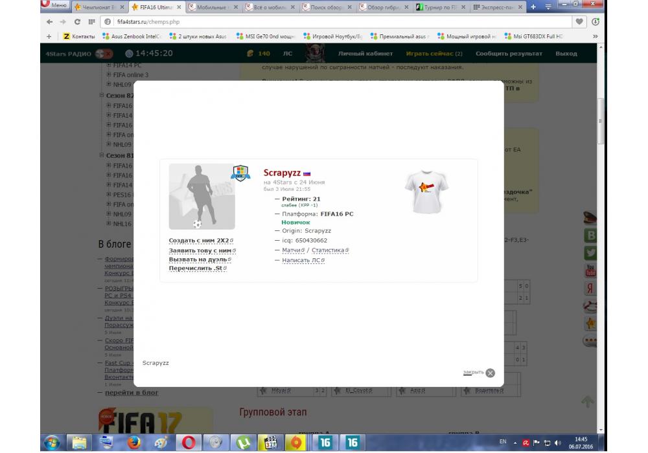648x453 pixels.
Task: Open the first FIFA 16 taskbar icon
Action: tap(325, 443)
